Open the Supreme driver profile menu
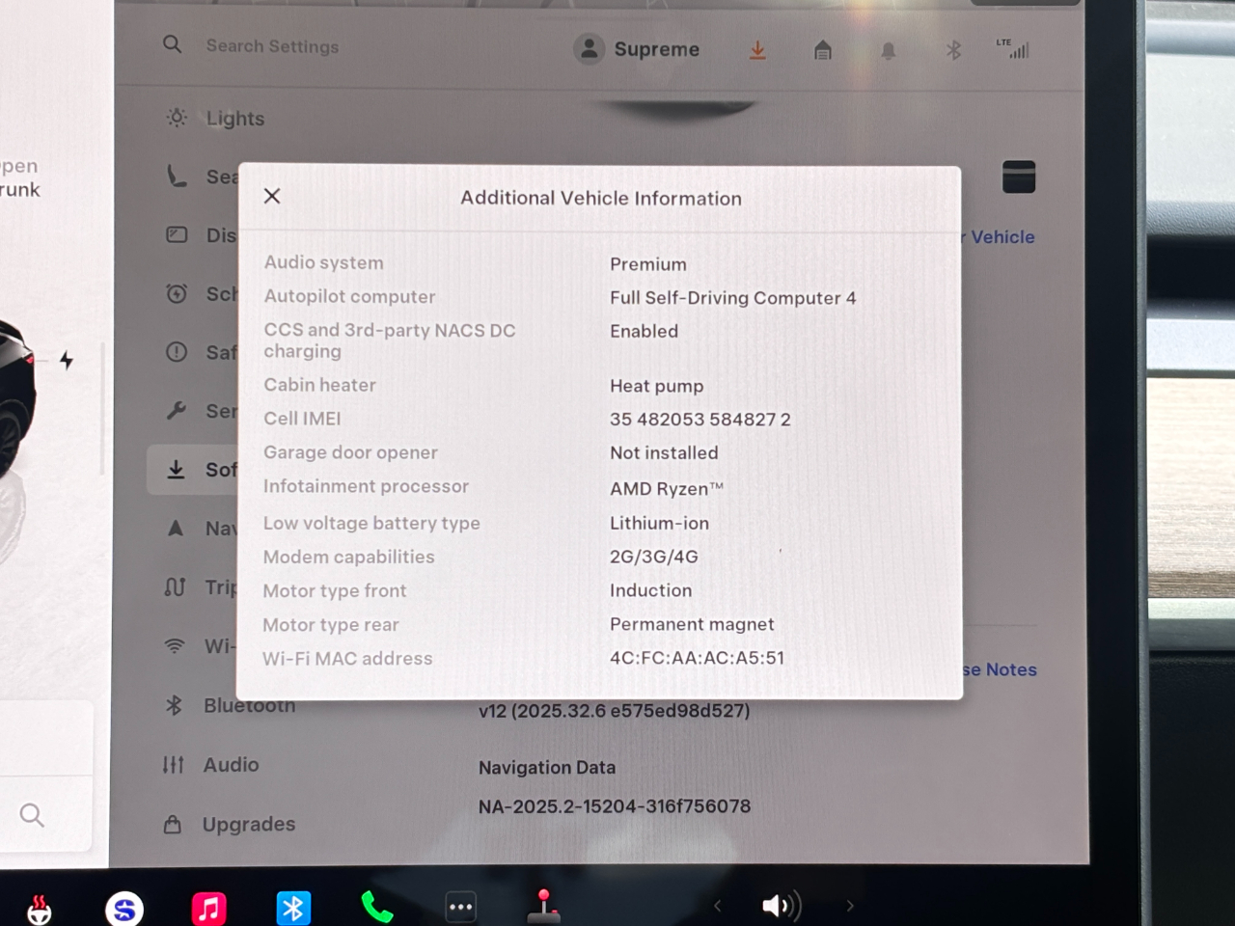The height and width of the screenshot is (926, 1235). 637,49
